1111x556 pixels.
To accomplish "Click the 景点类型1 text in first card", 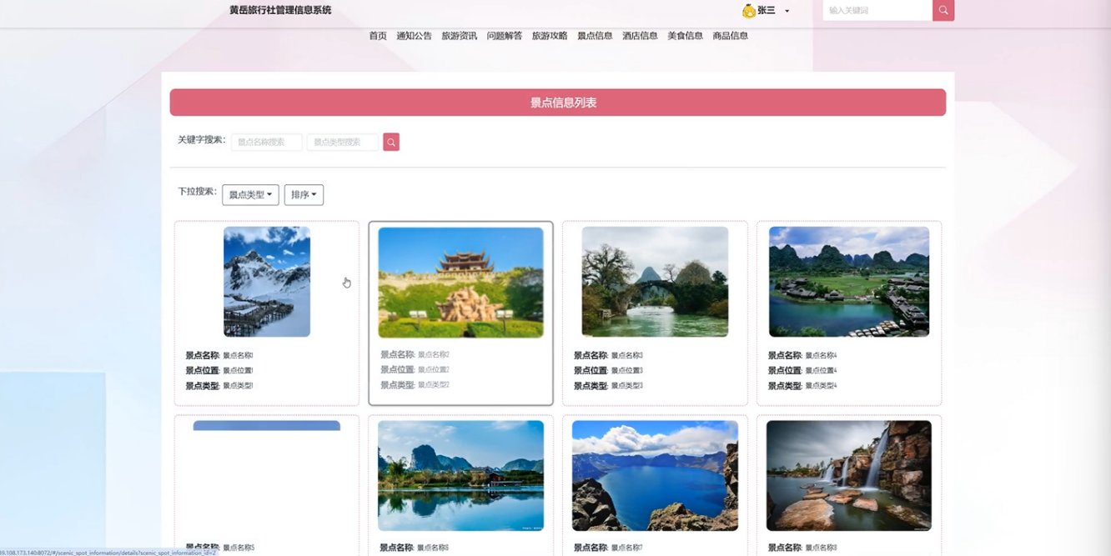I will click(x=238, y=386).
